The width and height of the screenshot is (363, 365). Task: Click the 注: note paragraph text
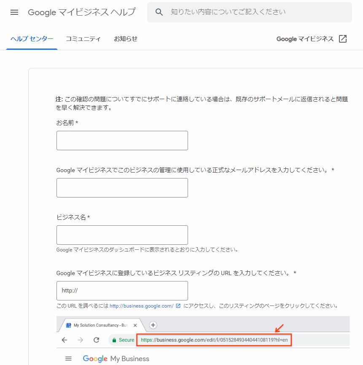[x=202, y=103]
